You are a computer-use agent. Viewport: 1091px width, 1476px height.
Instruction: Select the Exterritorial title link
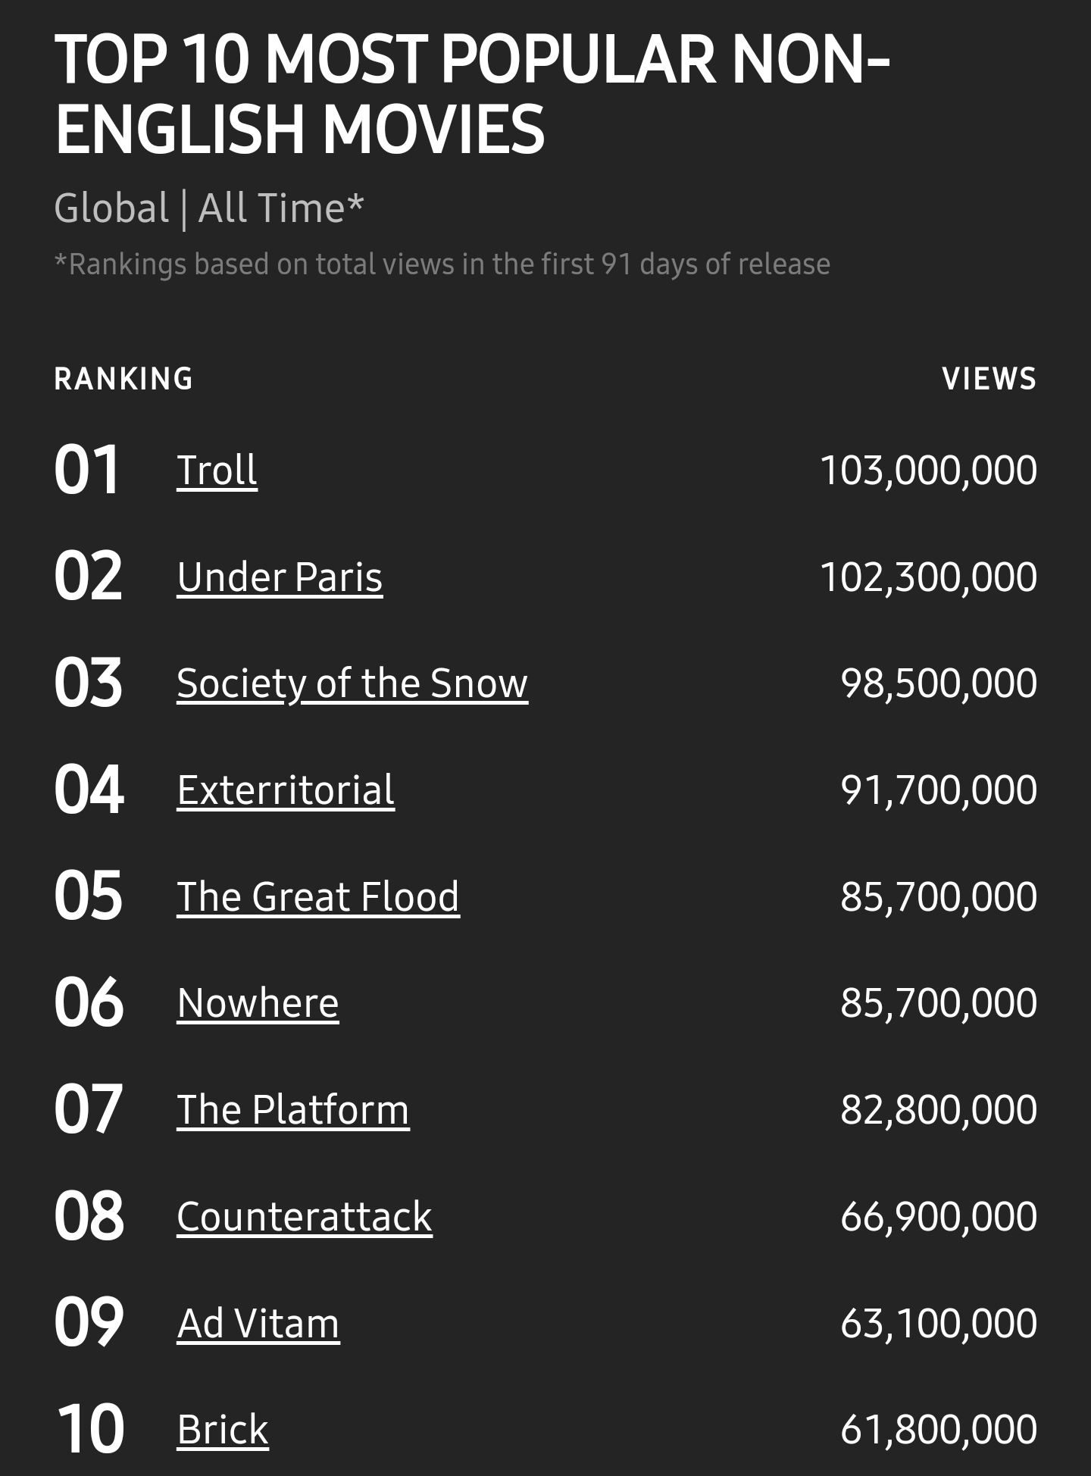(x=286, y=790)
